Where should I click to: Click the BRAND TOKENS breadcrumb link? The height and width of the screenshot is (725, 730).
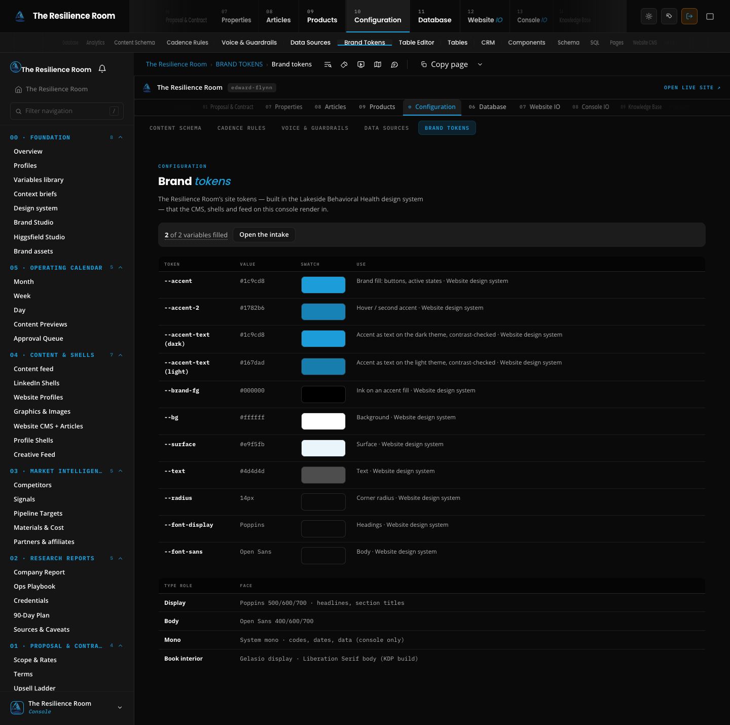239,64
